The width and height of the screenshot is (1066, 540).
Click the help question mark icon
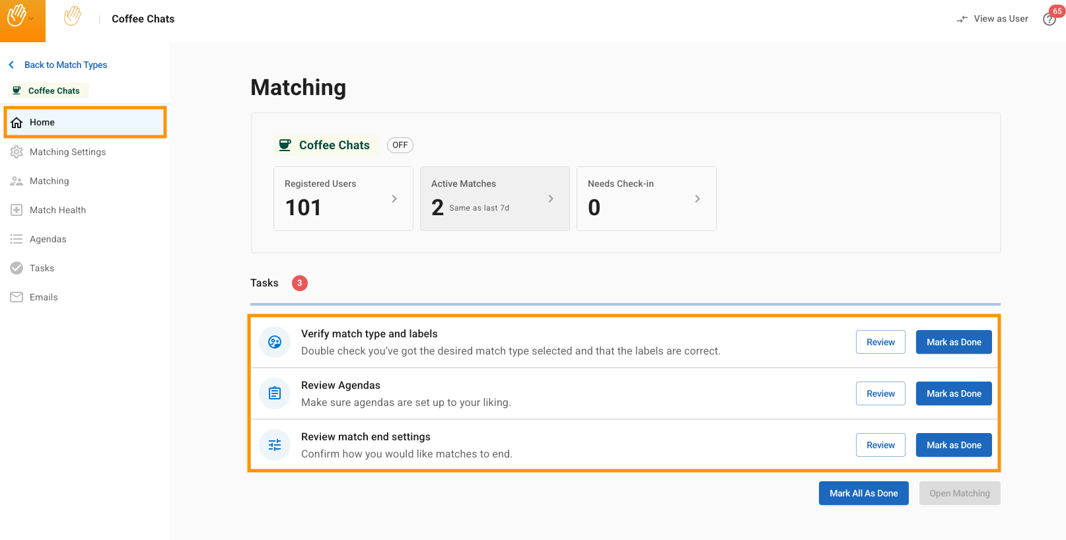pos(1049,20)
